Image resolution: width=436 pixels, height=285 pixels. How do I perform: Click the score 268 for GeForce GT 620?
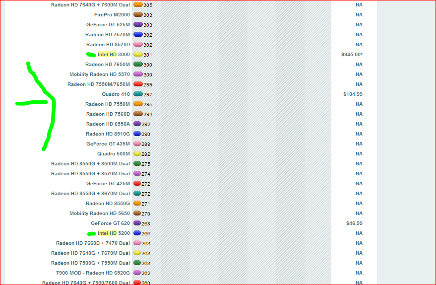coord(146,224)
